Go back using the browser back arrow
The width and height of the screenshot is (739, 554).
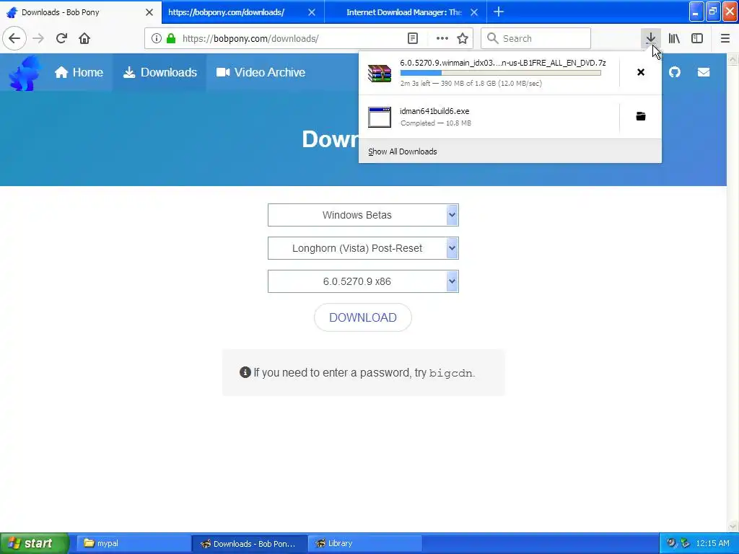tap(14, 38)
